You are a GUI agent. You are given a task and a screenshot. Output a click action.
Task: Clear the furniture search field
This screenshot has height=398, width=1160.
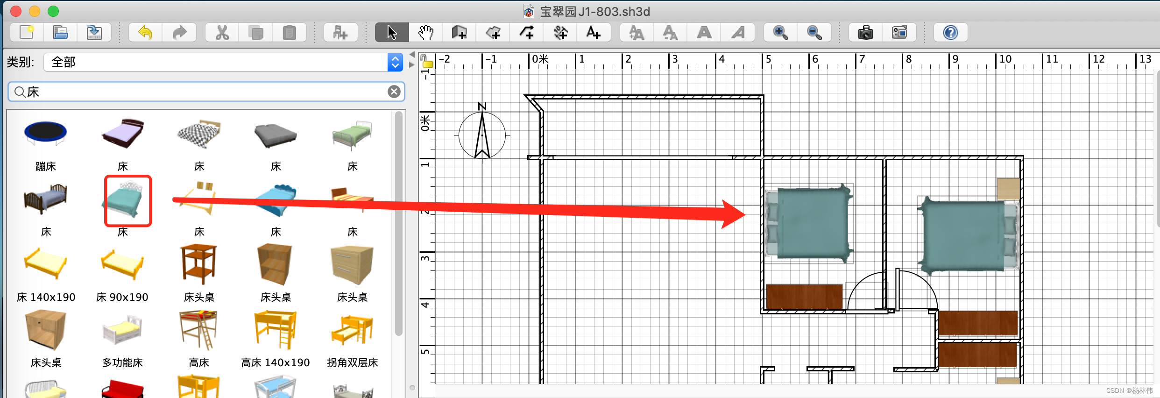pos(394,92)
